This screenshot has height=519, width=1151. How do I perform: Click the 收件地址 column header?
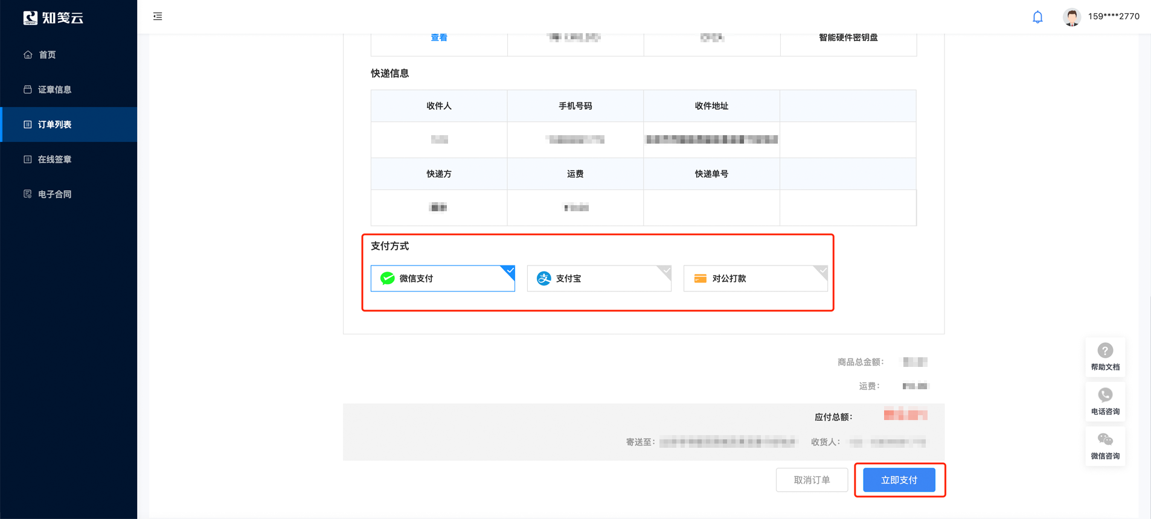pos(711,106)
